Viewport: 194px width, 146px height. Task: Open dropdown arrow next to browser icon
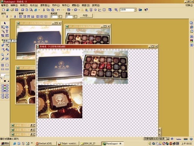click(39, 10)
